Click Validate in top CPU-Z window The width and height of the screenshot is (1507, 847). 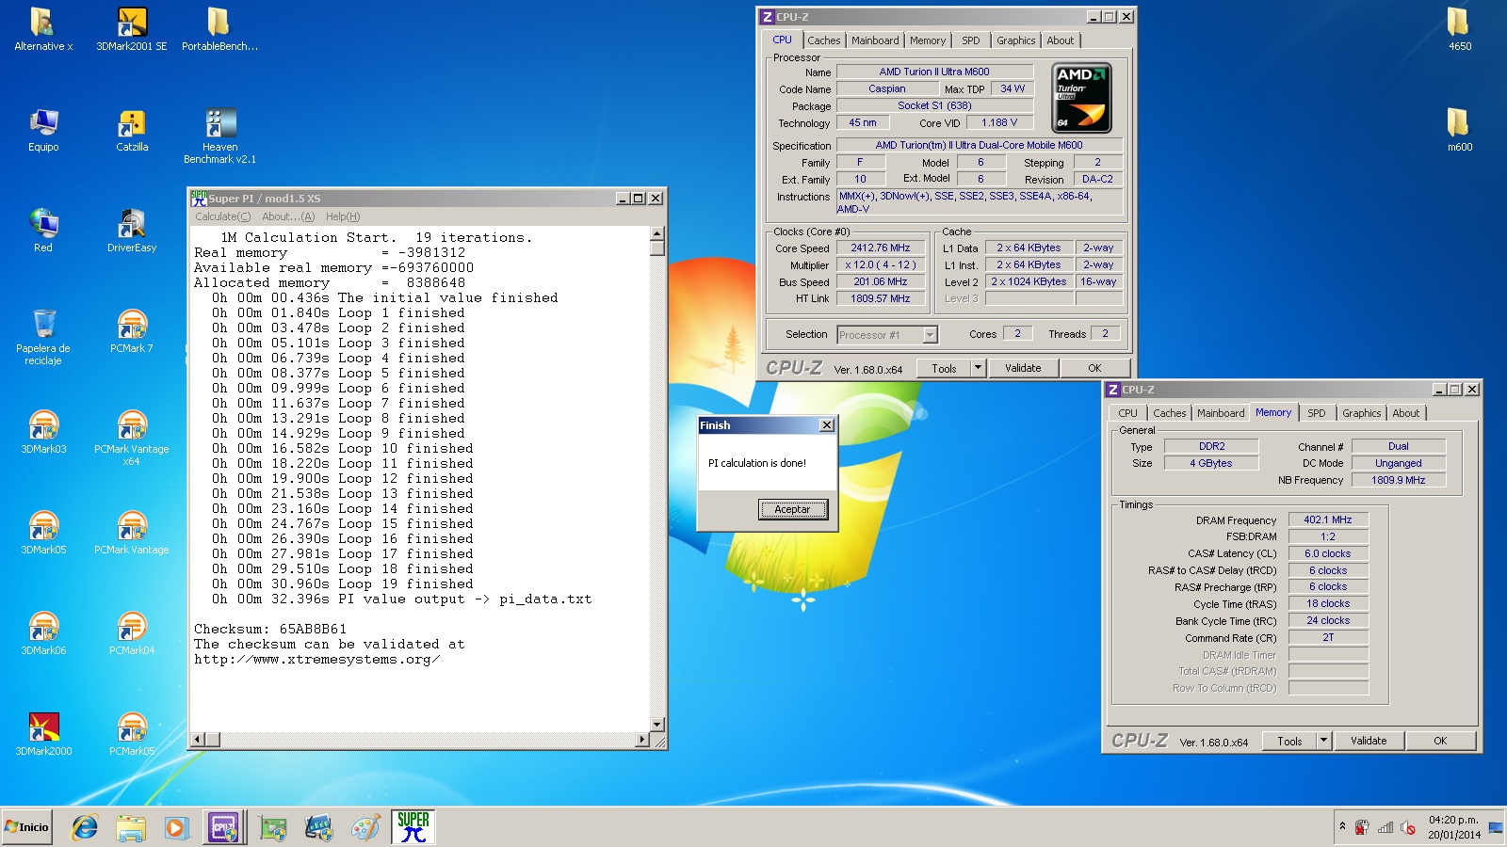tap(1023, 368)
